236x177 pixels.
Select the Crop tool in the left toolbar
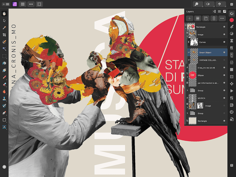(4, 35)
